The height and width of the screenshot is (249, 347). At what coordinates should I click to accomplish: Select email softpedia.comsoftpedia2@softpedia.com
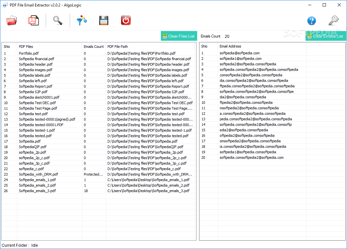[252, 158]
